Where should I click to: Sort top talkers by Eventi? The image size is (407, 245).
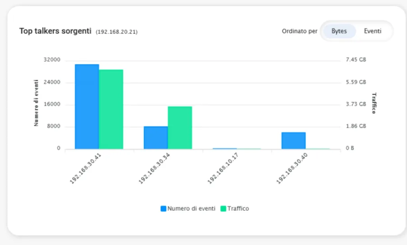[372, 31]
